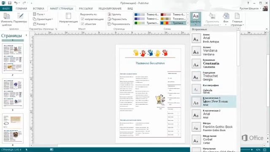
Task: Collapse the ribbon with the chevron
Action: tap(267, 29)
